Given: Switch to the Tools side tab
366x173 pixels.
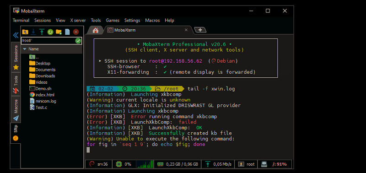Looking at the screenshot, I should click(16, 85).
